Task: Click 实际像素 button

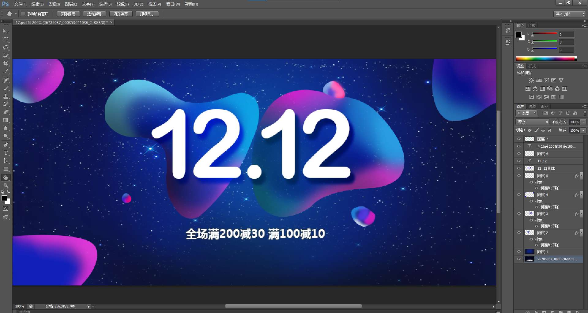Action: pyautogui.click(x=68, y=14)
